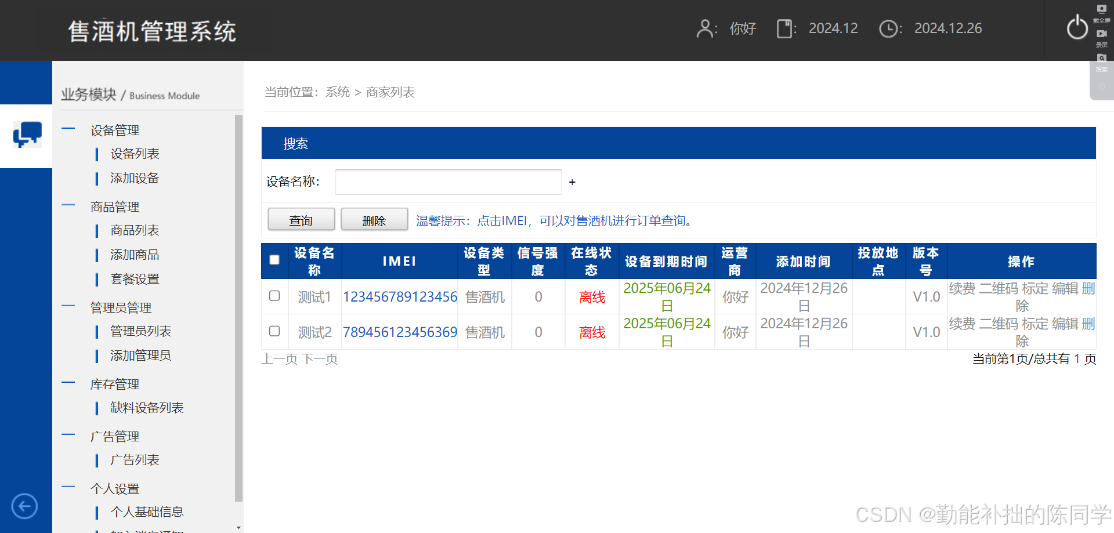Viewport: 1114px width, 533px height.
Task: Open 套餐设置 in the sidebar
Action: [x=135, y=279]
